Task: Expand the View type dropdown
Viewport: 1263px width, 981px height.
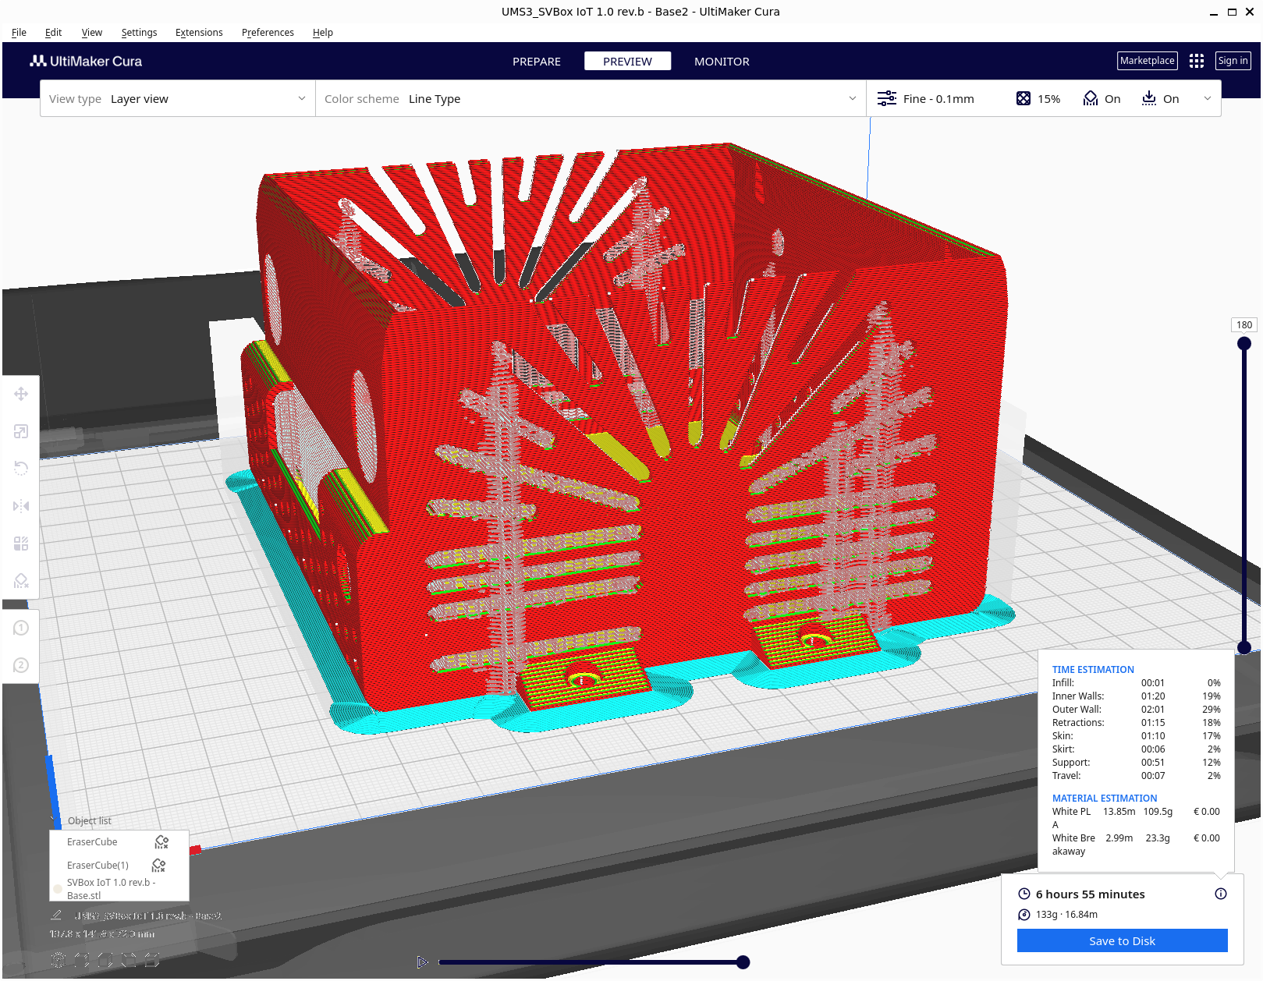Action: coord(178,98)
